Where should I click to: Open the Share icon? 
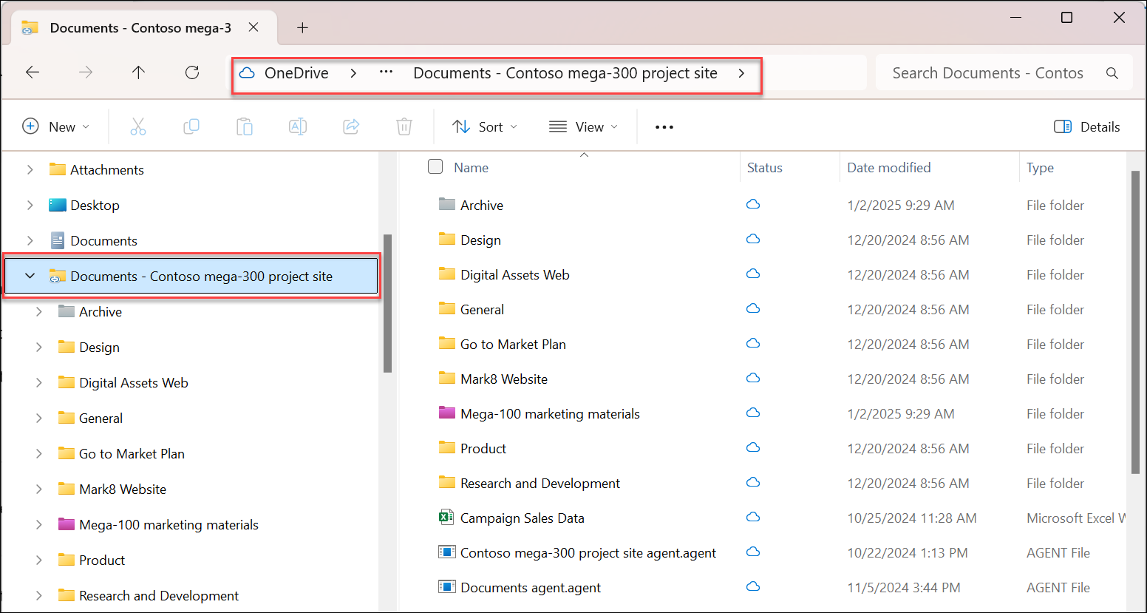(351, 126)
